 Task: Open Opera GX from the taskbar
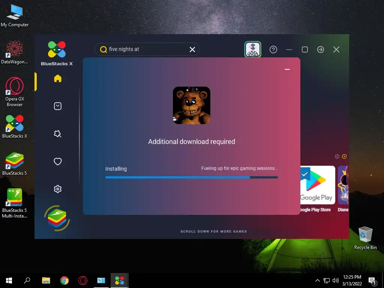83,280
